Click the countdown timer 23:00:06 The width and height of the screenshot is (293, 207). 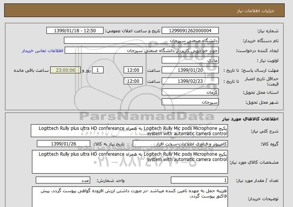[65, 70]
